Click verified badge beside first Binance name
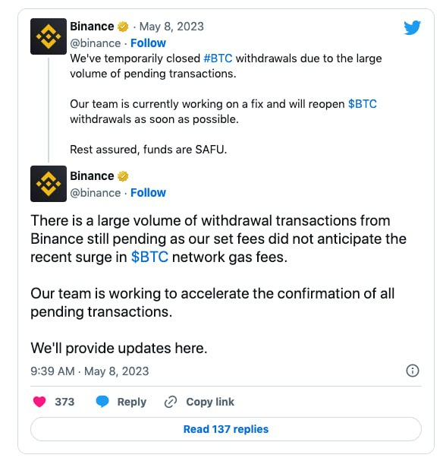The image size is (443, 461). (x=123, y=27)
